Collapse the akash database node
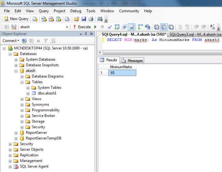This screenshot has width=222, height=172. point(16,71)
